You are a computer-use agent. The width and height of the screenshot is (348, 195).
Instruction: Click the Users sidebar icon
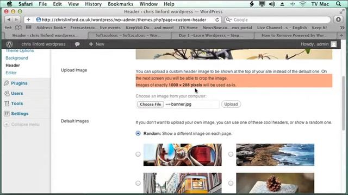point(7,93)
